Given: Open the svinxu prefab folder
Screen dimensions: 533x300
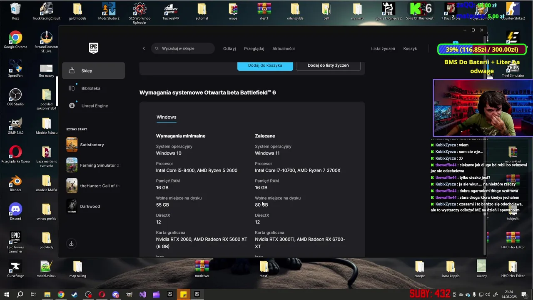Looking at the screenshot, I should [x=46, y=212].
